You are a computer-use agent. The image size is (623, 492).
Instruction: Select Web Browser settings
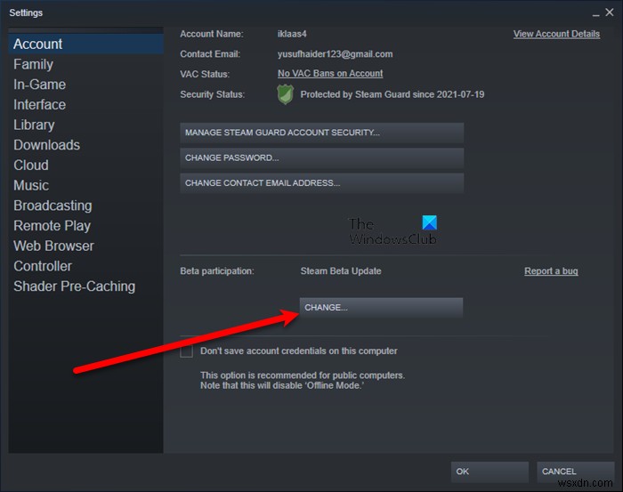(x=53, y=246)
